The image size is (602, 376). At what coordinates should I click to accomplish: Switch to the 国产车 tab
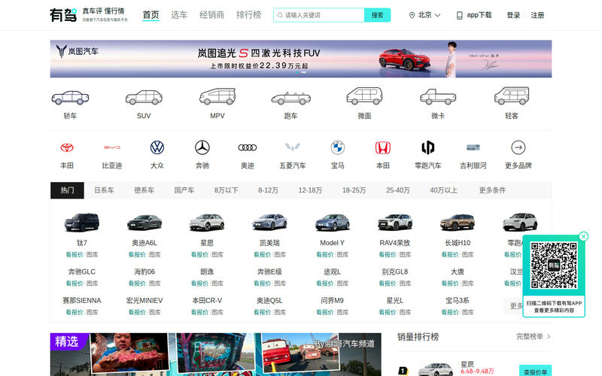pos(184,190)
